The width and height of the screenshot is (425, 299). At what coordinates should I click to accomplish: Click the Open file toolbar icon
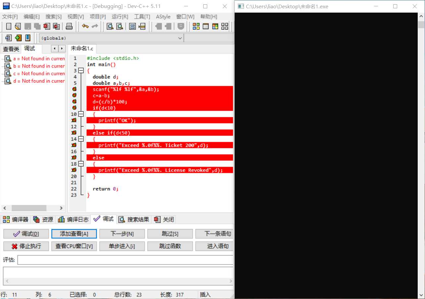coord(18,26)
